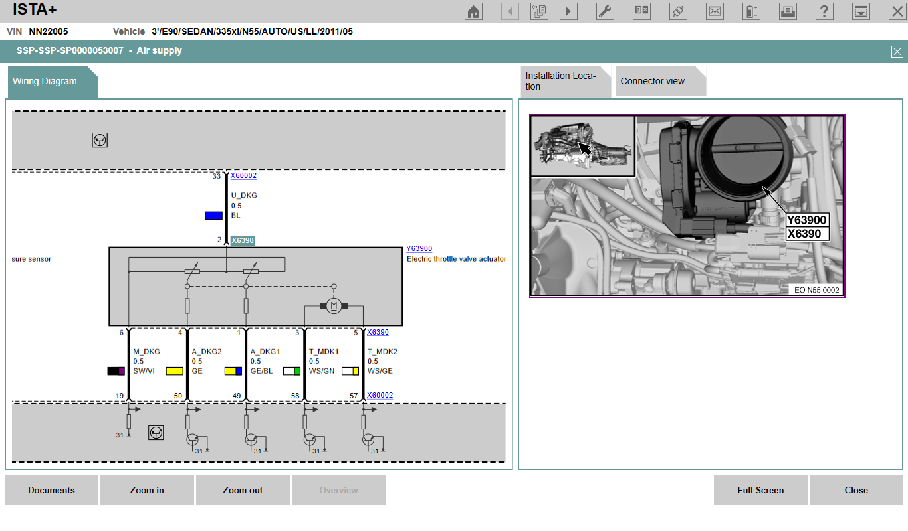This screenshot has width=908, height=531.
Task: Open the Y63900 throttle actuator link
Action: [x=419, y=249]
